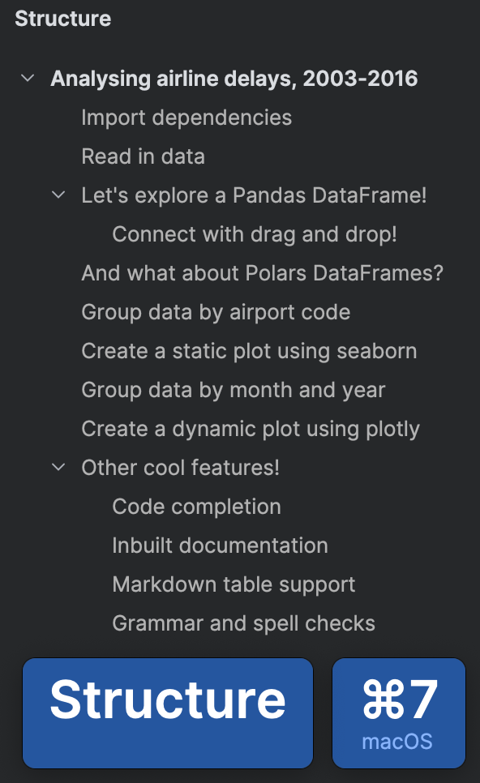Image resolution: width=480 pixels, height=783 pixels.
Task: Select Grammar and spell checks item
Action: tap(243, 623)
